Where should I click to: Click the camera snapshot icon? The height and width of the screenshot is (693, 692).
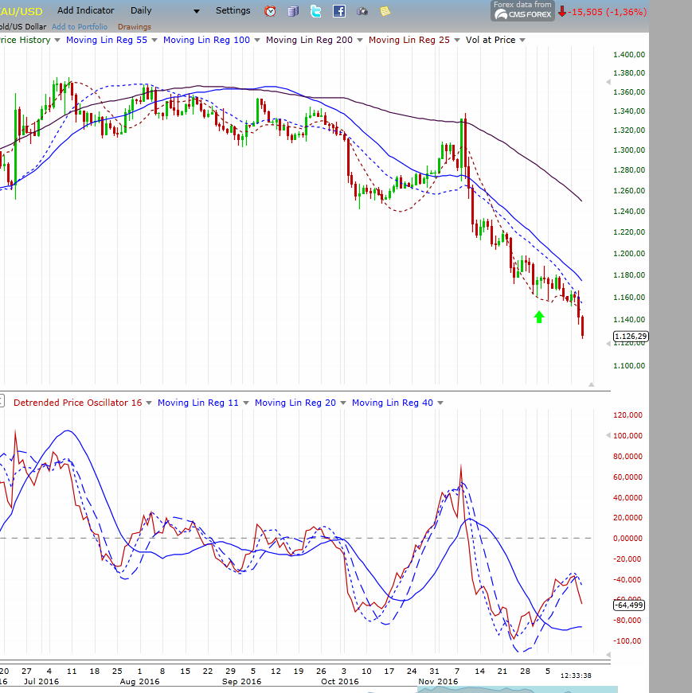362,11
